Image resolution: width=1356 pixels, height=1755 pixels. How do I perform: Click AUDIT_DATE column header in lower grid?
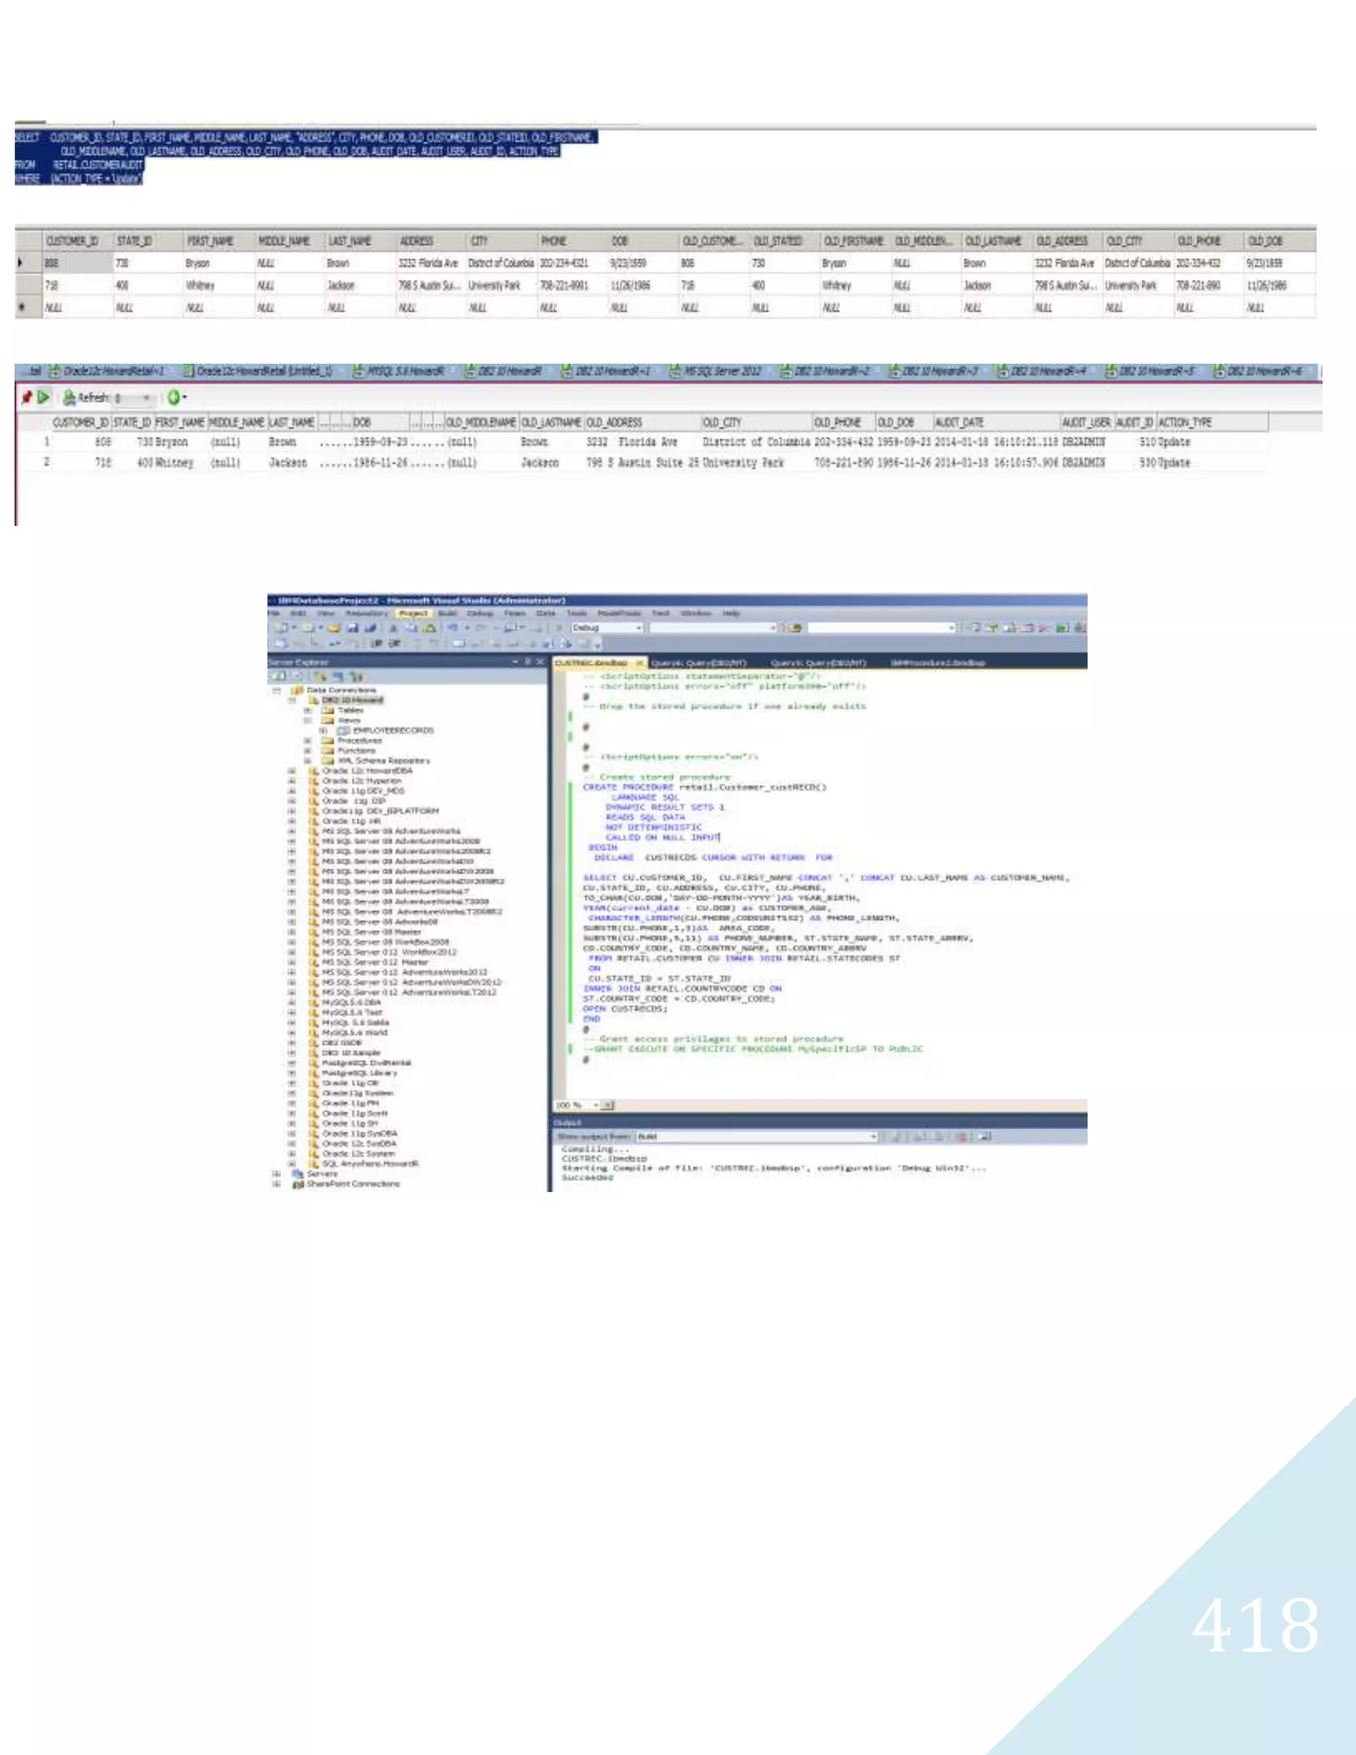996,422
